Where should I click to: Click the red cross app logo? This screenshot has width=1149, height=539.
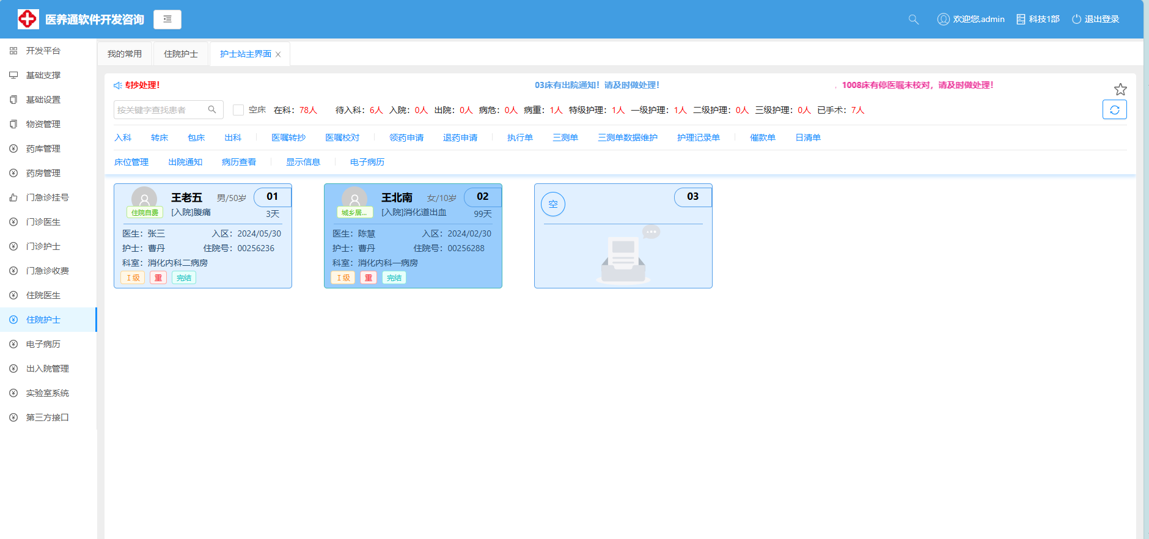coord(28,19)
